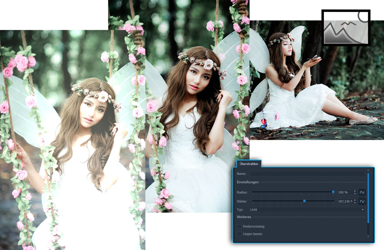384x250 pixels.
Task: Increase Stärke value with up stepper
Action: 355,200
